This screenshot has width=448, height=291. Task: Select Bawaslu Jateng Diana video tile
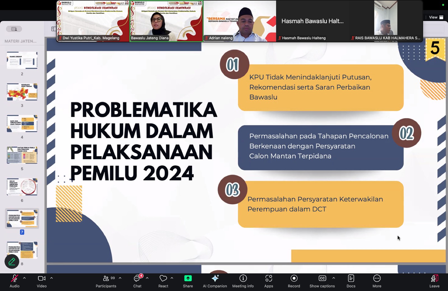point(166,21)
